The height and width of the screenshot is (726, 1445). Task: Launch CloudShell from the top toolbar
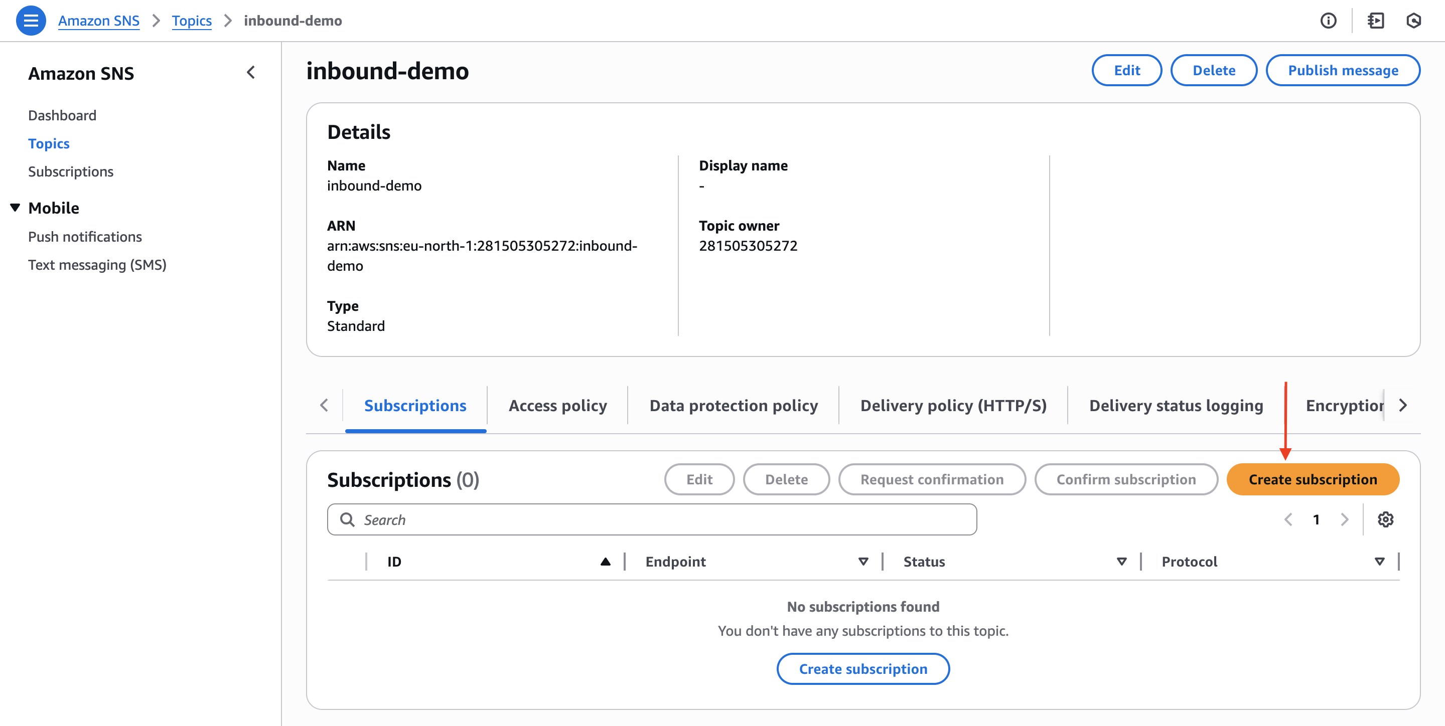pyautogui.click(x=1413, y=20)
